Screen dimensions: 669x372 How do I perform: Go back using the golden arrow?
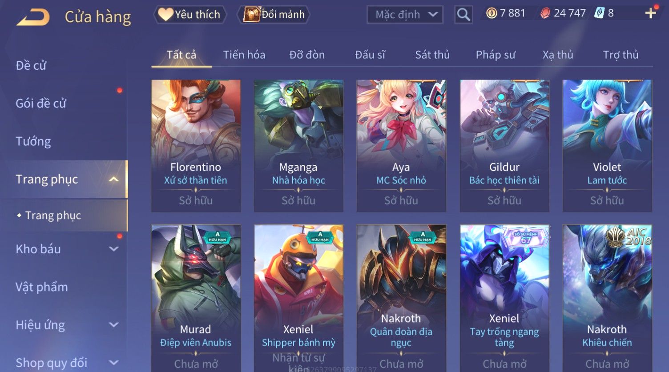pyautogui.click(x=33, y=18)
